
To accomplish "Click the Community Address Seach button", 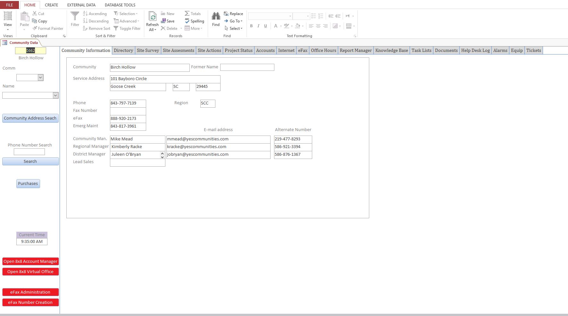I will click(30, 118).
